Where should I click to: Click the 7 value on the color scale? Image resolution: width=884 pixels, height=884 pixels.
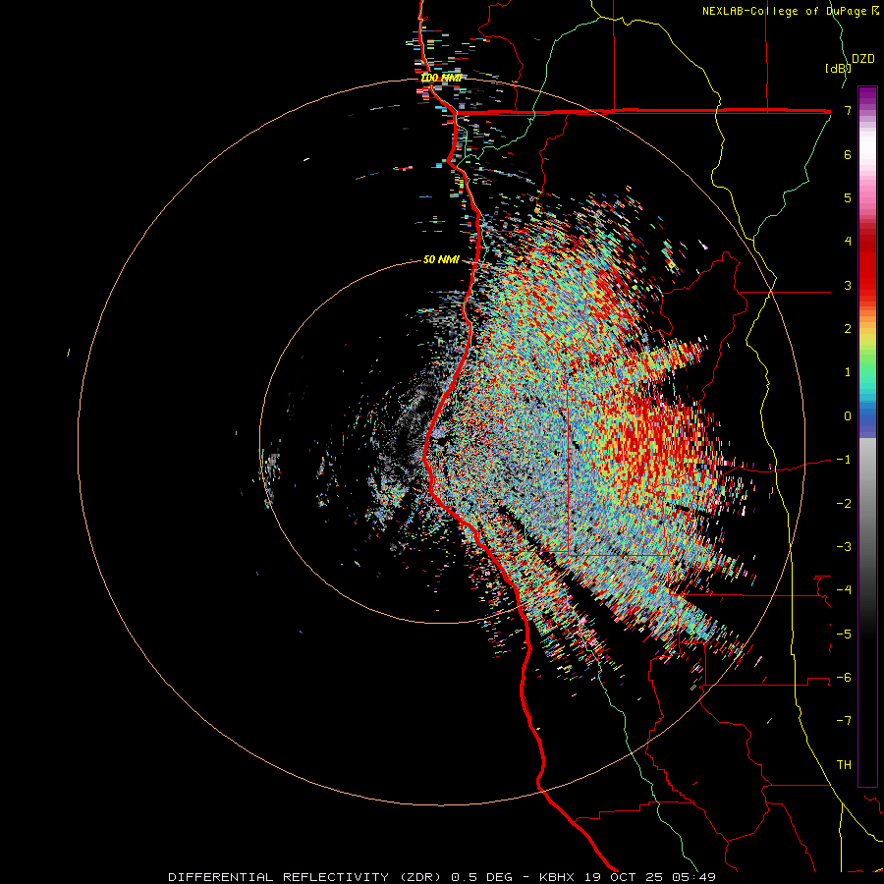click(848, 110)
